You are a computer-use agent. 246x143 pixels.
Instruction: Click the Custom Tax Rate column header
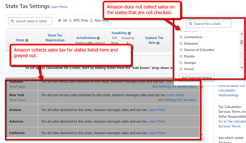154,40
